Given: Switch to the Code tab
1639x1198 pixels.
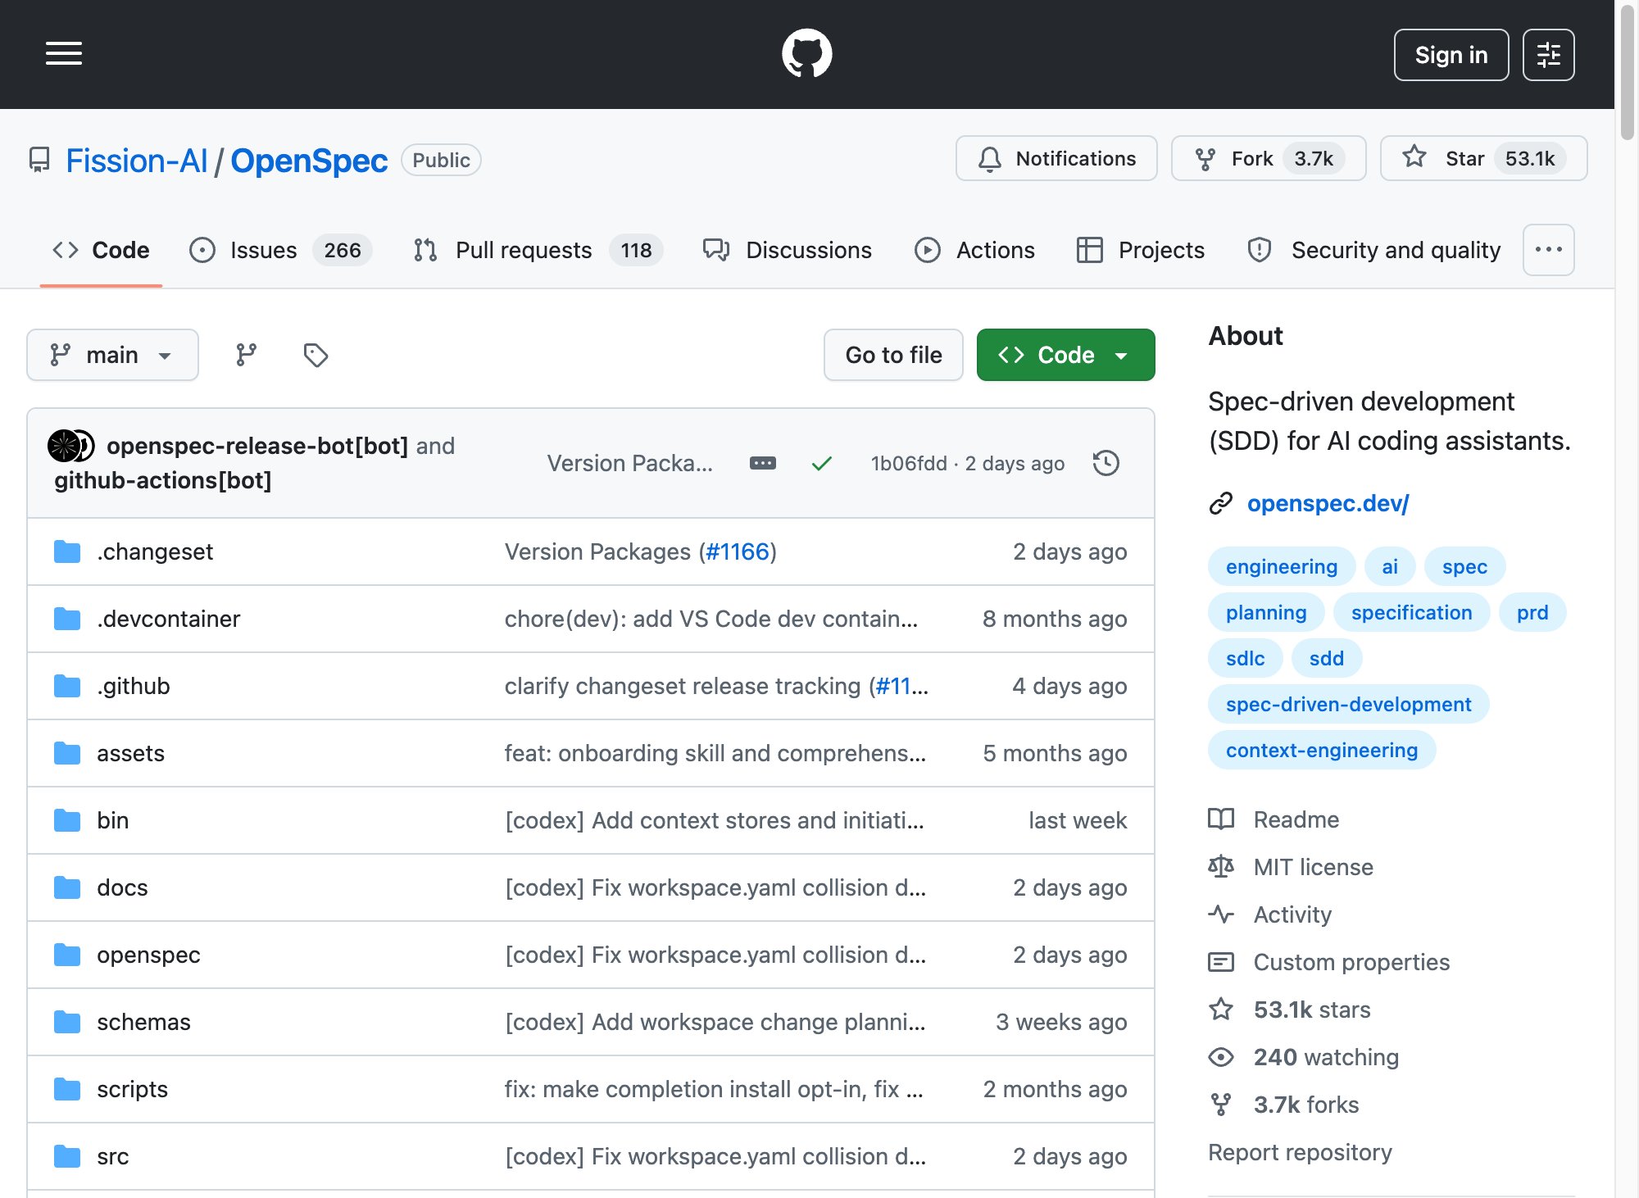Looking at the screenshot, I should pos(101,250).
